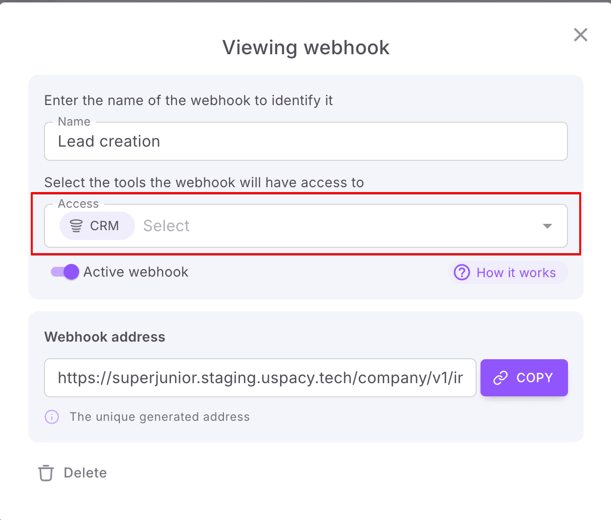This screenshot has width=611, height=520.
Task: Click the unique generated address hint text
Action: point(159,417)
